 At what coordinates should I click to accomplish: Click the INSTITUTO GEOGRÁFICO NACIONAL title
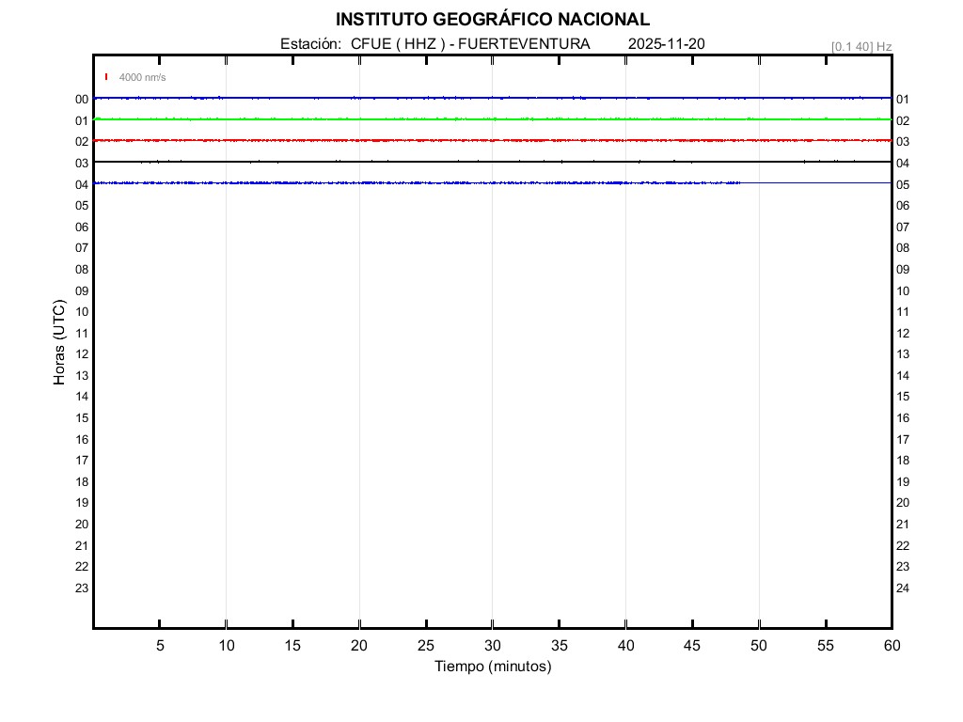pos(492,20)
